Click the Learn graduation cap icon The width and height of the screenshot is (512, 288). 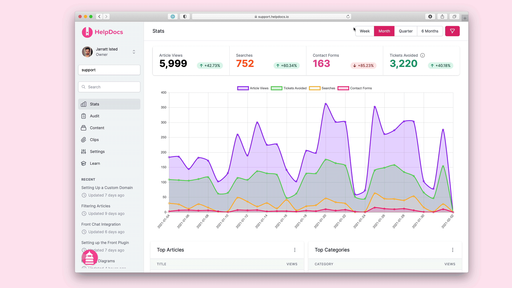click(x=83, y=163)
